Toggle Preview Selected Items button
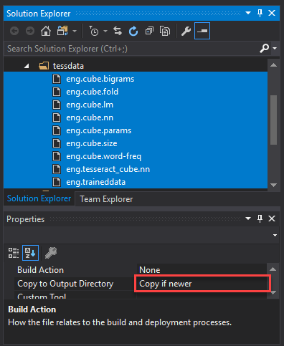Viewport: 284px width, 346px height. click(x=202, y=31)
